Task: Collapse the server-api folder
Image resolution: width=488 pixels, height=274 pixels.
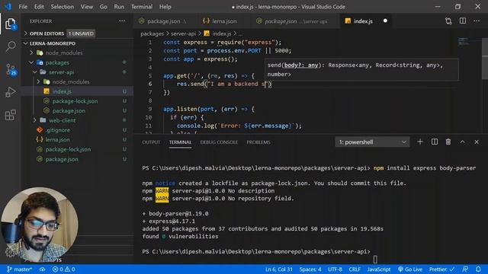Action: point(35,72)
